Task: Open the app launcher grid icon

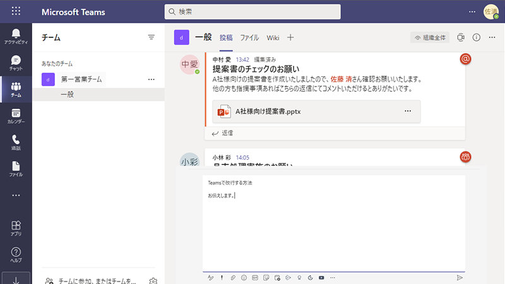Action: pyautogui.click(x=16, y=11)
